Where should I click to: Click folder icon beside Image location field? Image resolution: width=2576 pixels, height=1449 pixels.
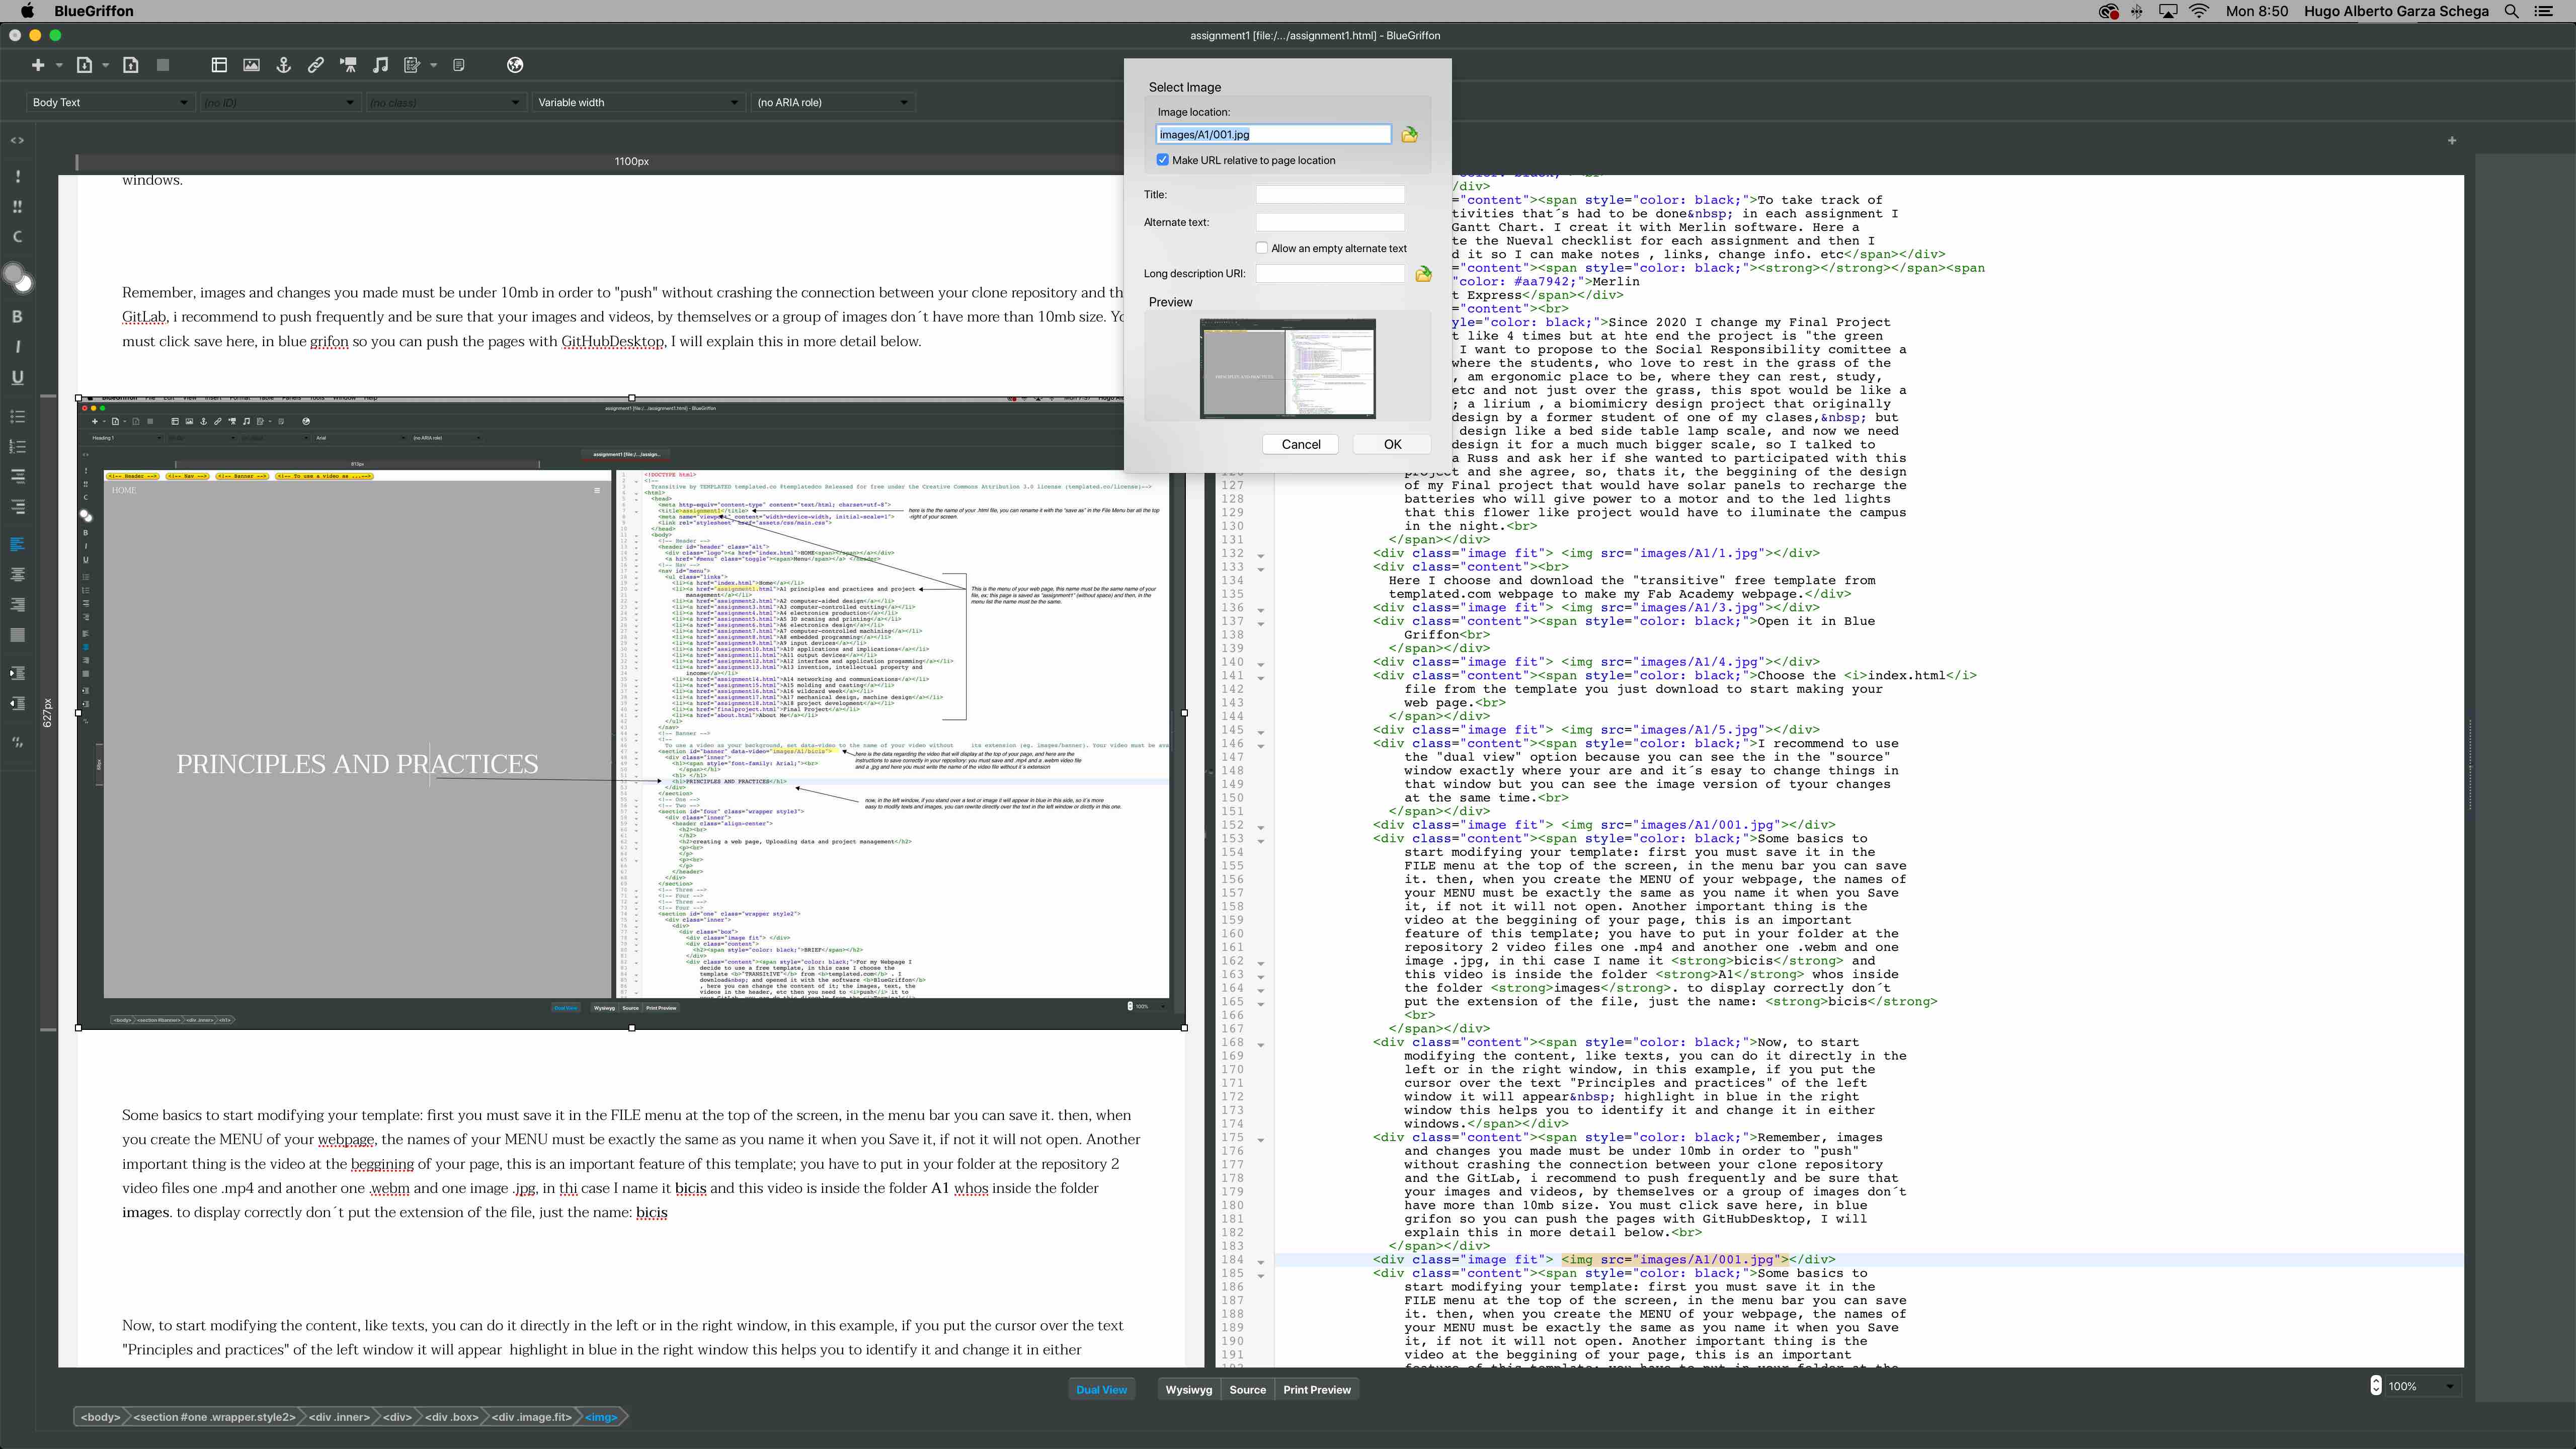pos(1409,134)
